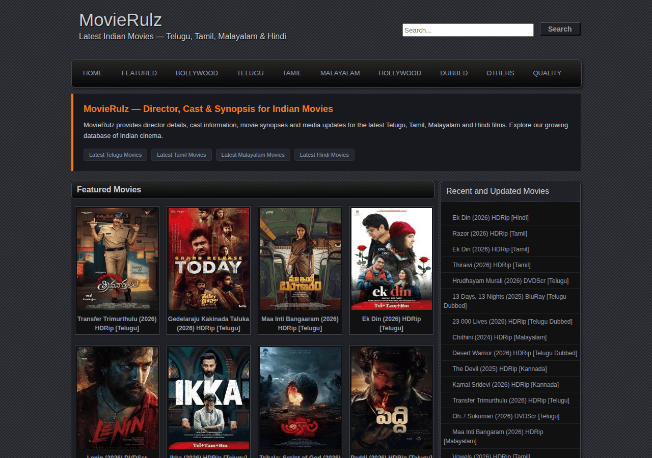Open the BOLLYWOOD menu item

[197, 73]
